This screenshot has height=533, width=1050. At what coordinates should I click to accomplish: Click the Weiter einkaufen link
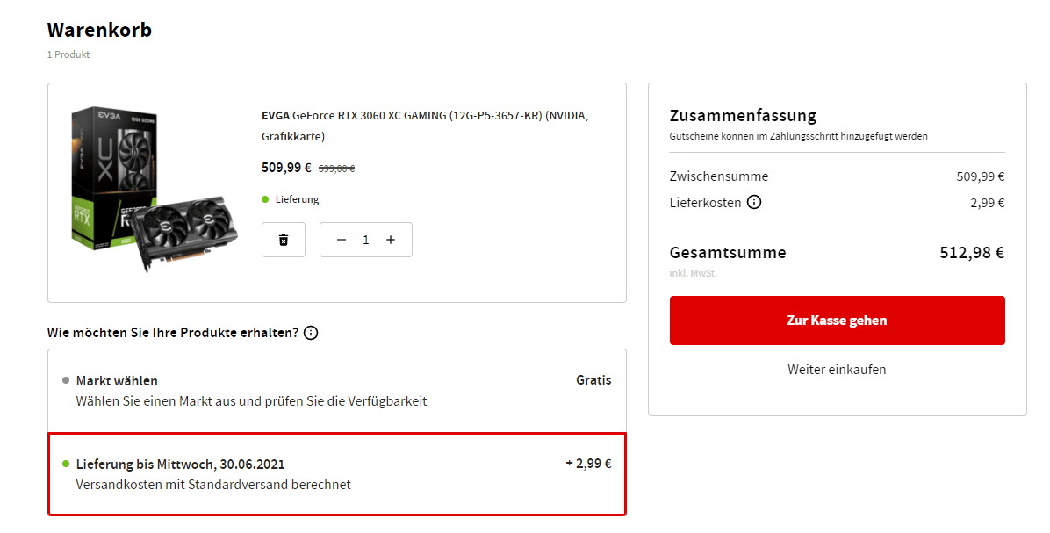click(837, 370)
